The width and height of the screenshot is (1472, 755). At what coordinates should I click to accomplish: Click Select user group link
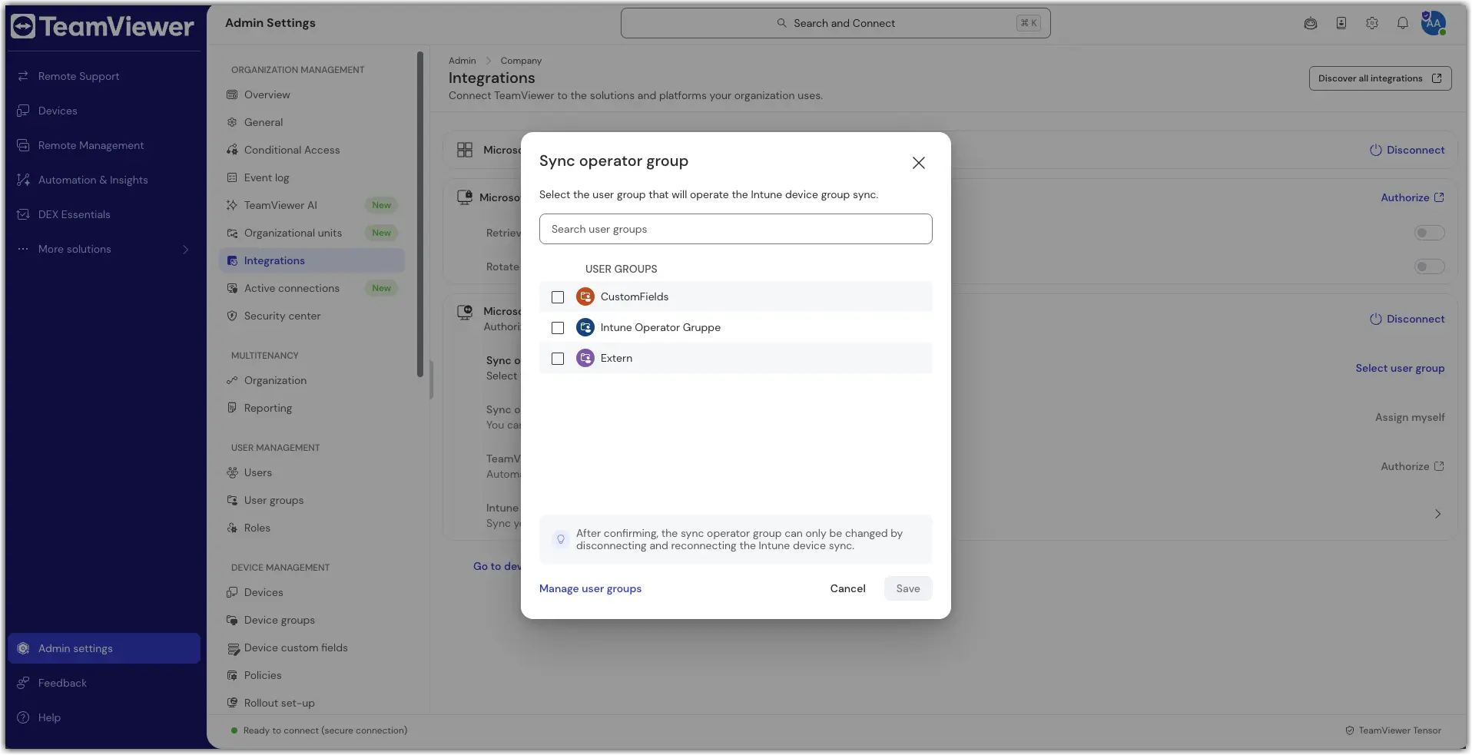click(x=1400, y=368)
